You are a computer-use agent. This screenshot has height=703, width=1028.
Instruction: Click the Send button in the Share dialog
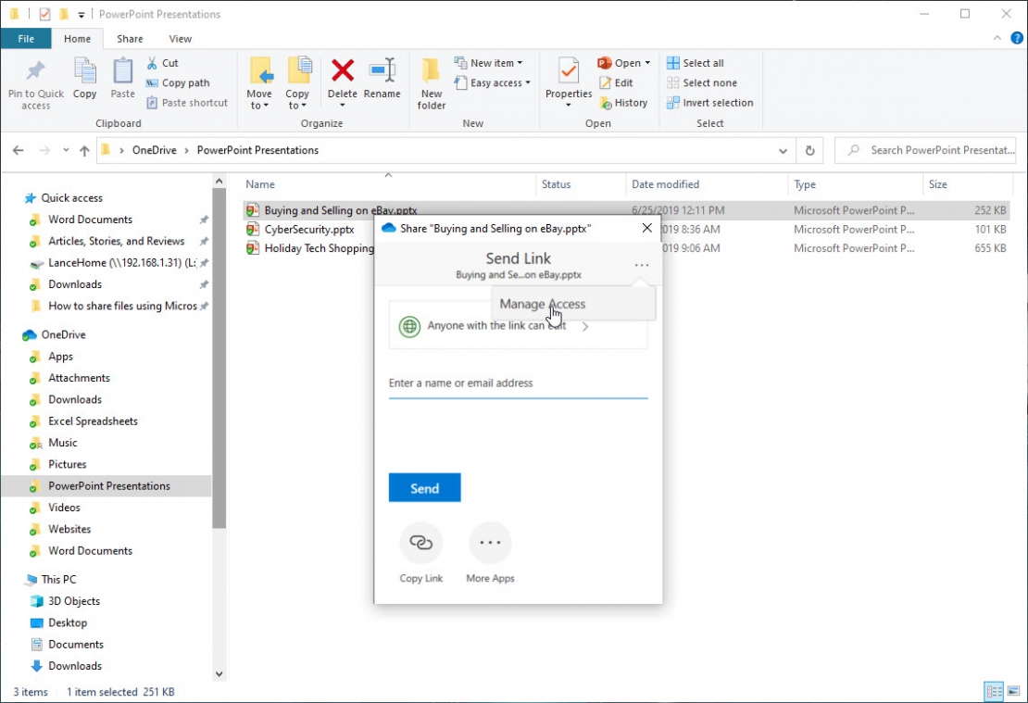(x=424, y=487)
